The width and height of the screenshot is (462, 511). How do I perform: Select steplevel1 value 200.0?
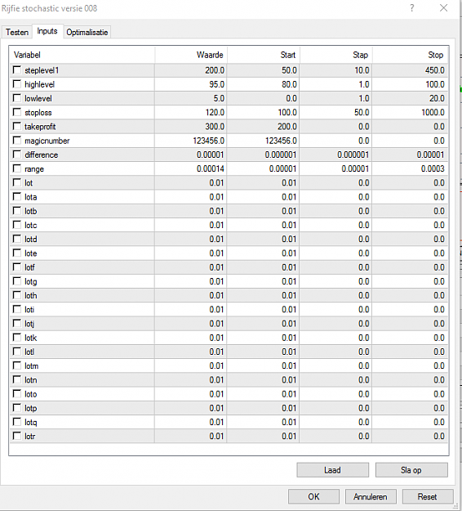tap(215, 70)
